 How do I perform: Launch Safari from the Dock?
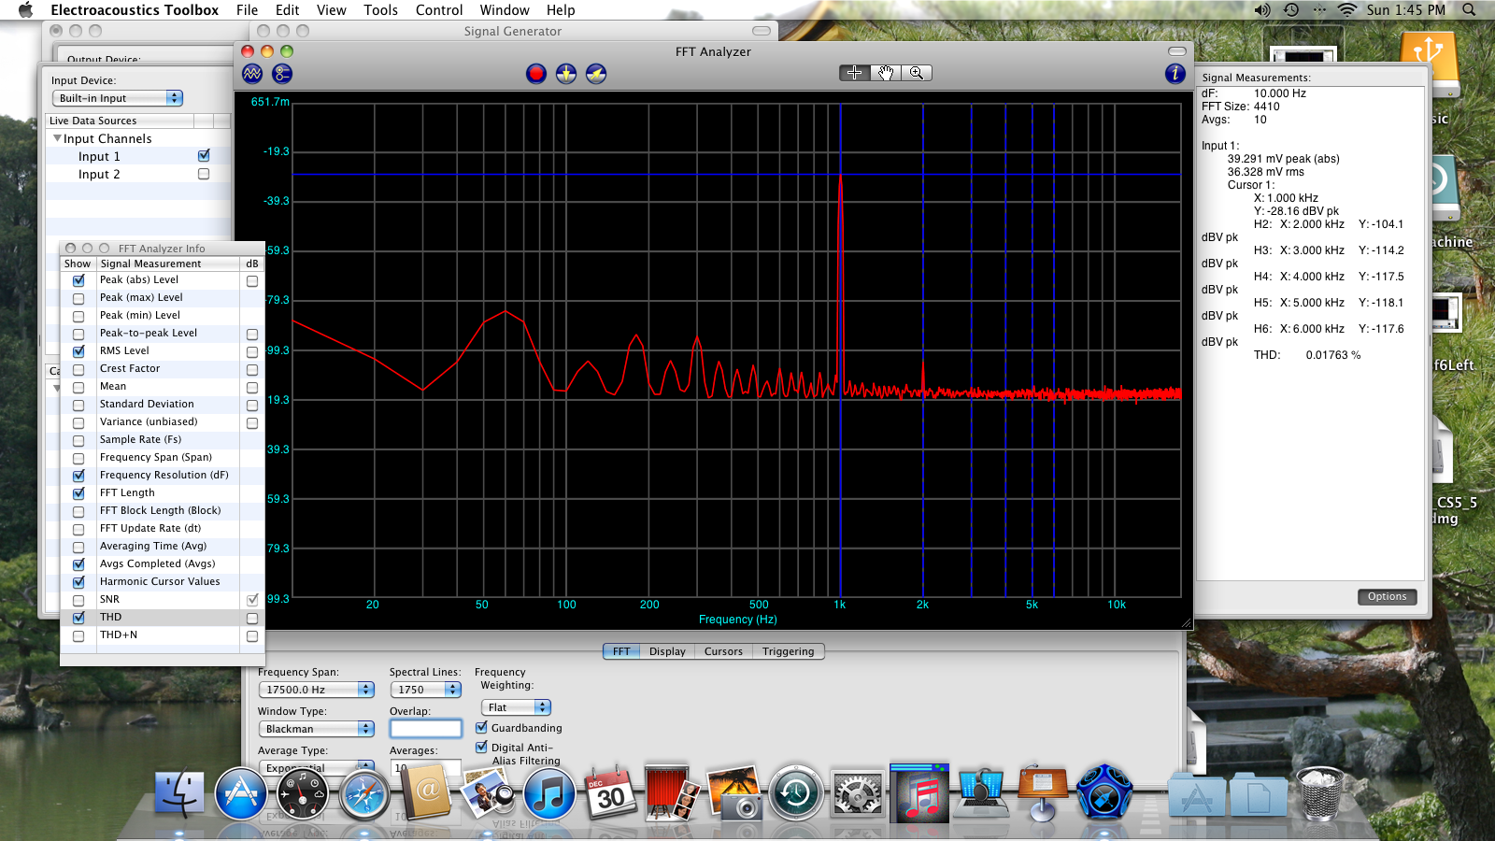coord(363,794)
